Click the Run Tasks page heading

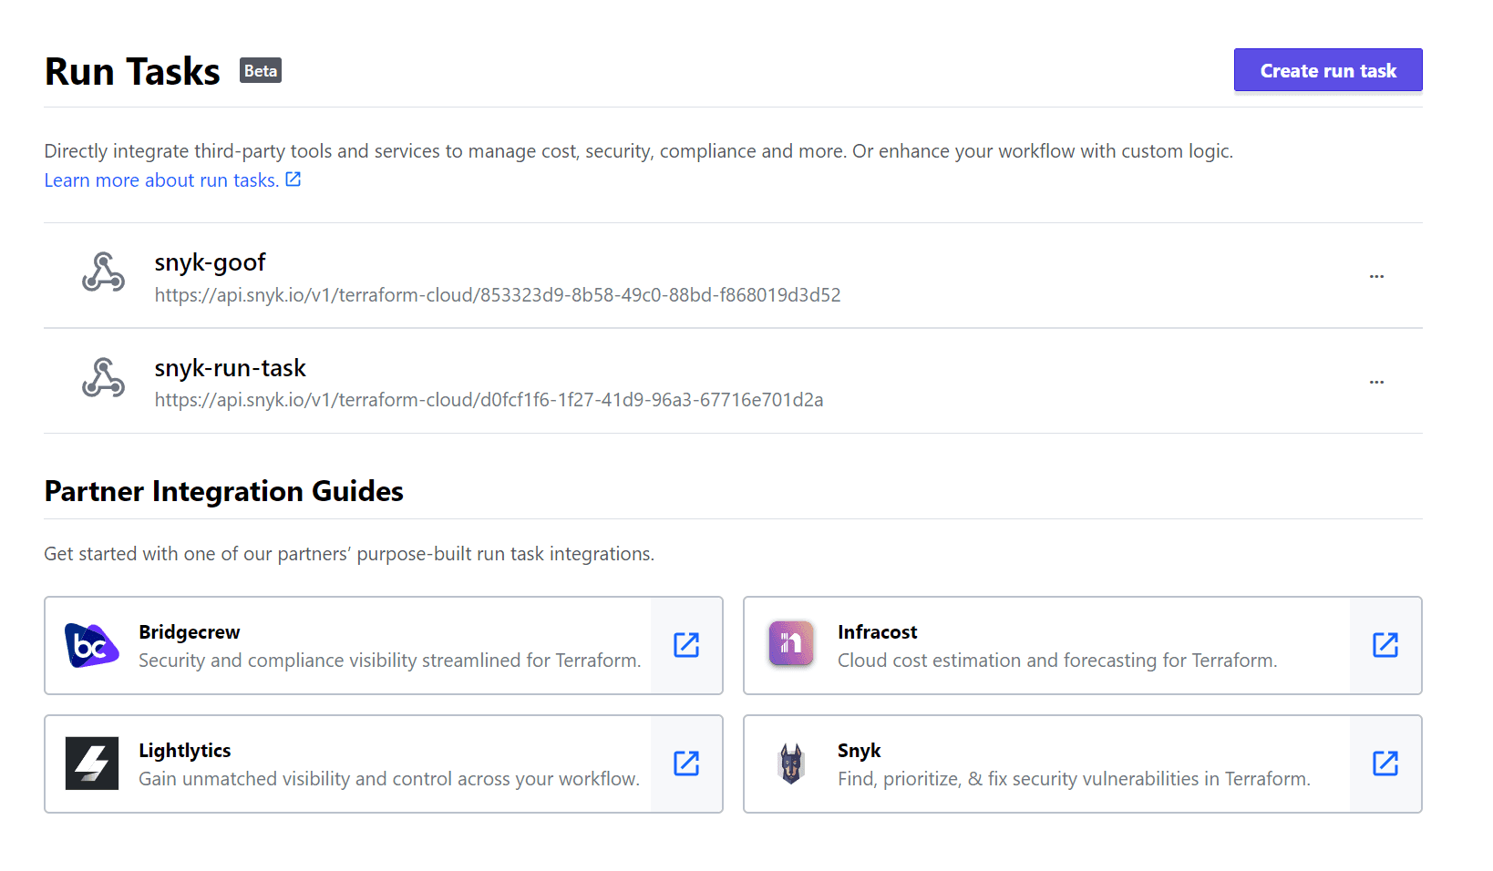pos(132,71)
